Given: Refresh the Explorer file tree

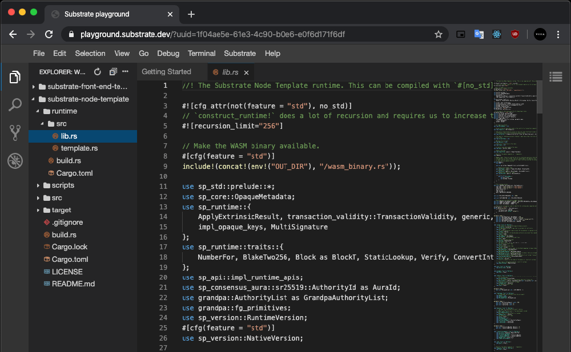Looking at the screenshot, I should point(98,72).
